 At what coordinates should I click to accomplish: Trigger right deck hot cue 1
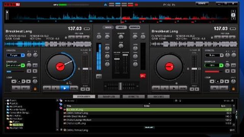pos(218,37)
